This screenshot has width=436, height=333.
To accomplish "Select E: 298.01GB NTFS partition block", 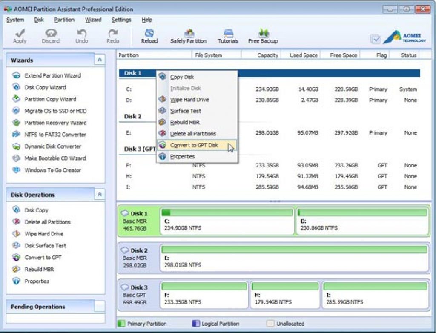I will pos(295,258).
